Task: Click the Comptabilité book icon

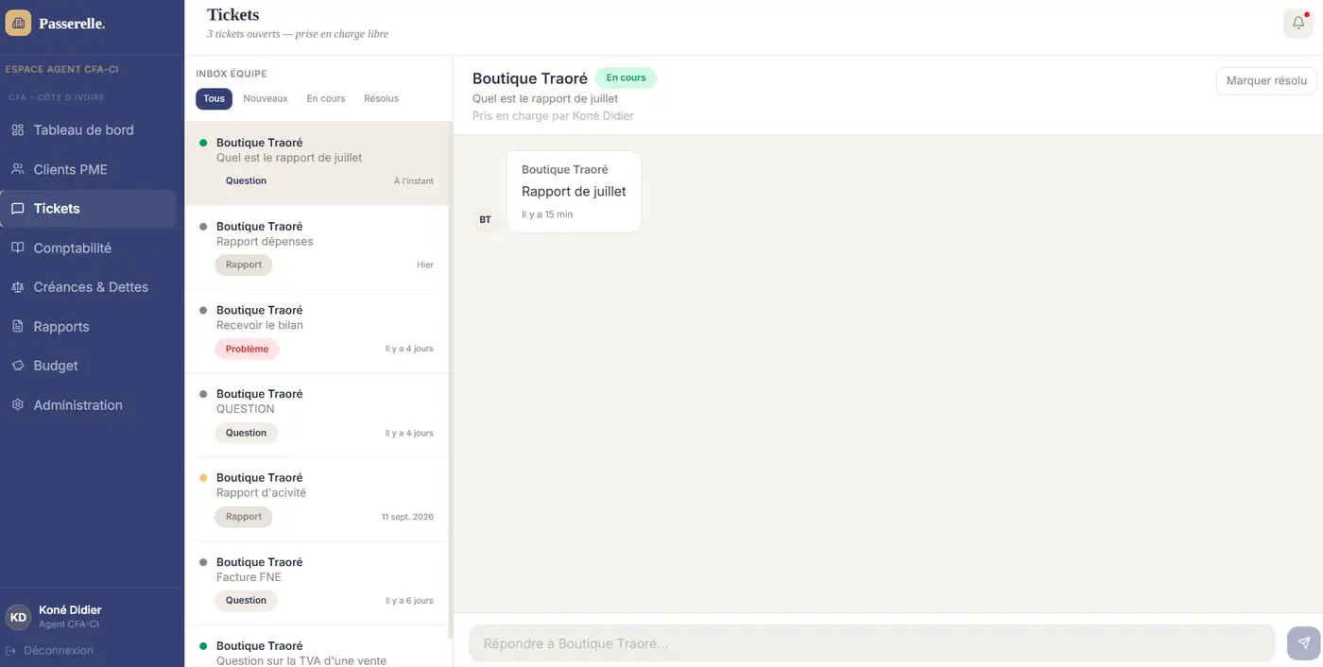Action: click(17, 248)
